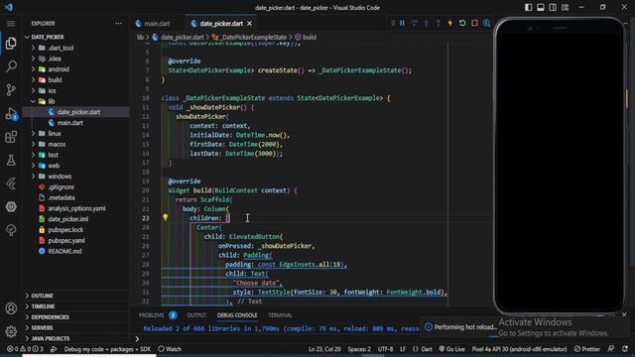Toggle the bottom panel layout
Image resolution: width=635 pixels, height=357 pixels.
(541, 7)
